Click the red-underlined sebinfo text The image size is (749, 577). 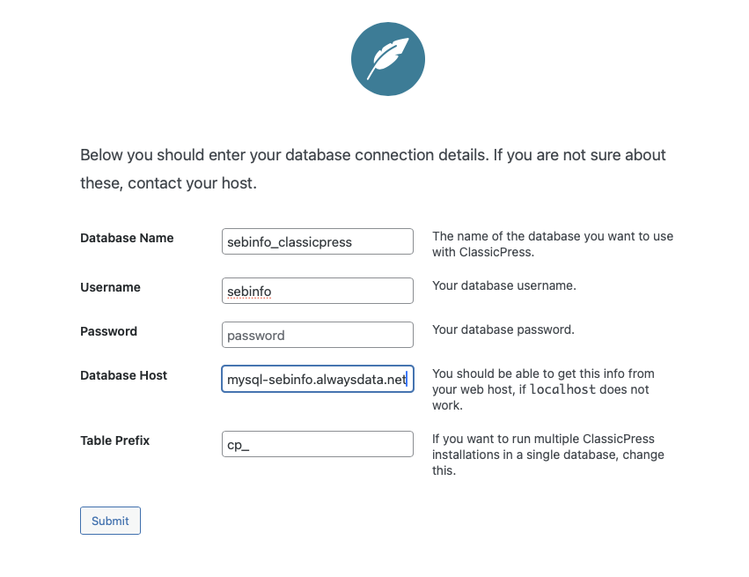tap(249, 291)
